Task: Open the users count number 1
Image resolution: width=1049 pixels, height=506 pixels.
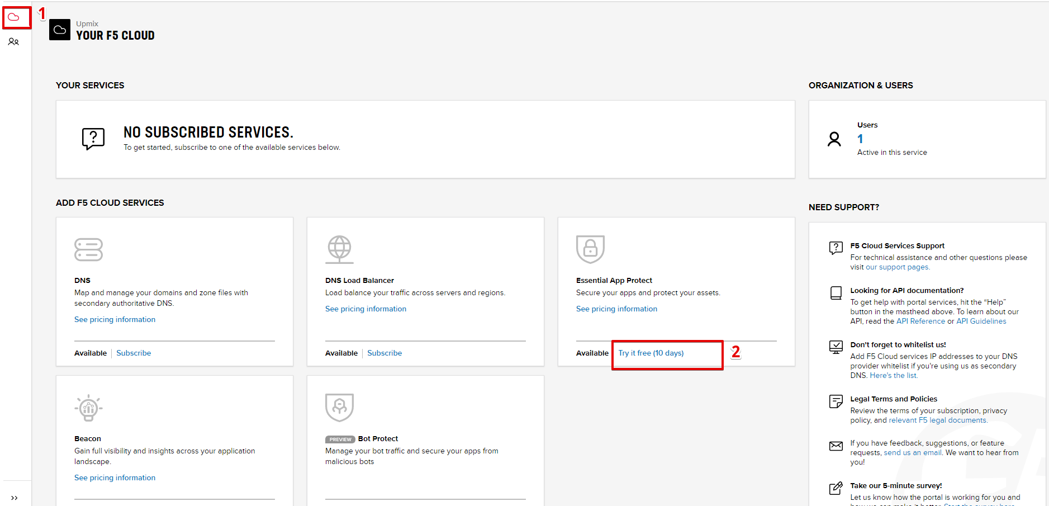Action: coord(860,139)
